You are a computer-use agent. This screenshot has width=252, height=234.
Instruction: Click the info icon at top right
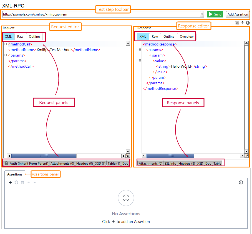pos(248,23)
